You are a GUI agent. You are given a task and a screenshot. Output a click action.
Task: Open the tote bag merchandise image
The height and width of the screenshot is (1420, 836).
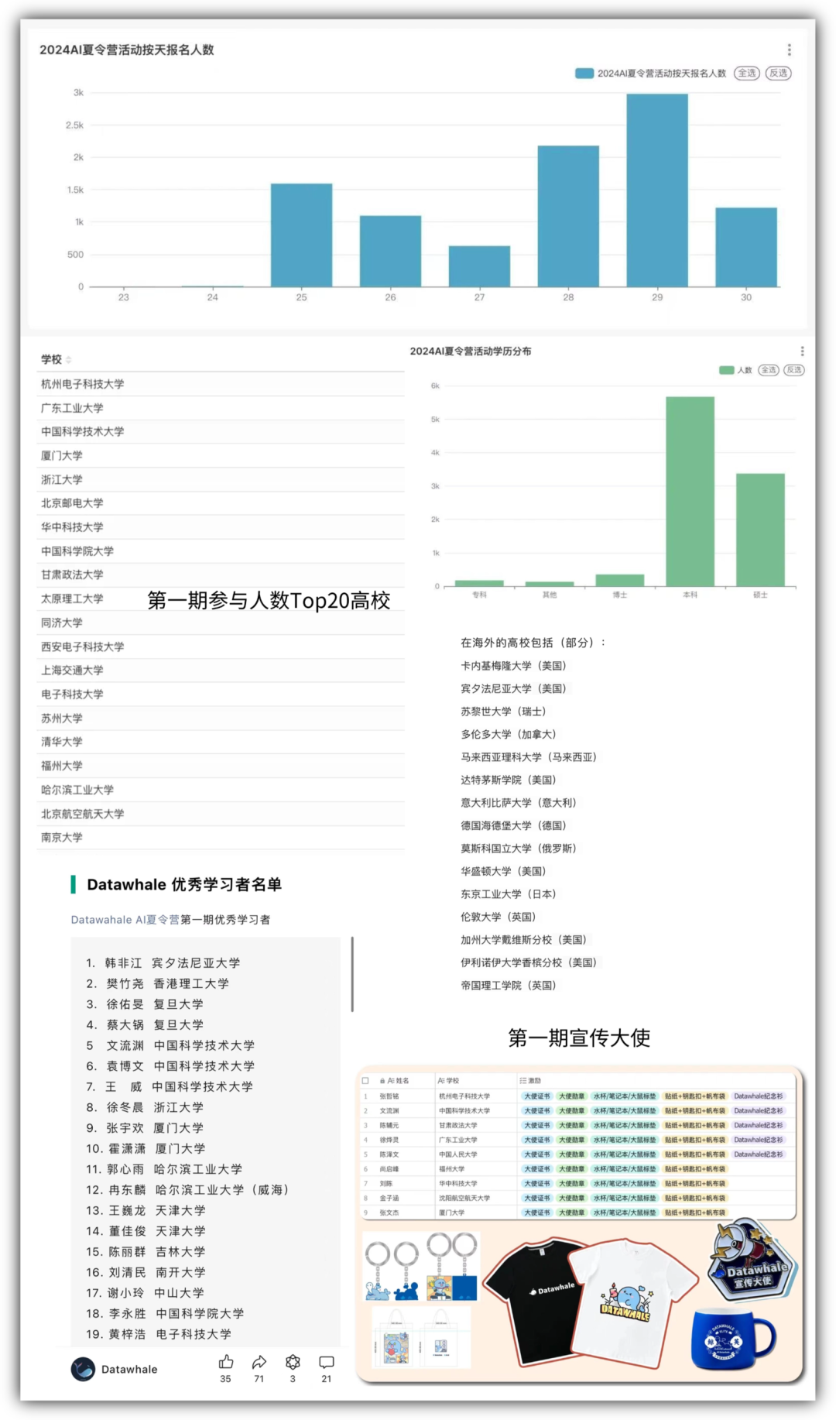[421, 1338]
